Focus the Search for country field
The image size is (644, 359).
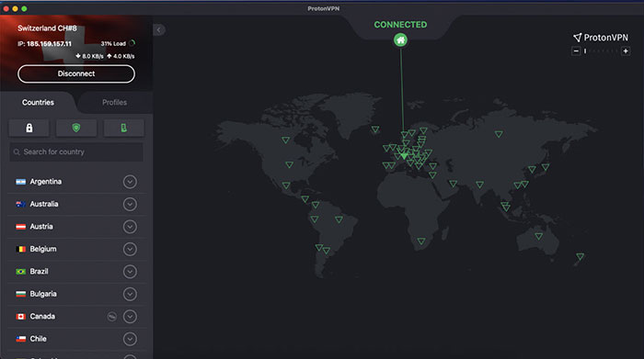coord(76,151)
